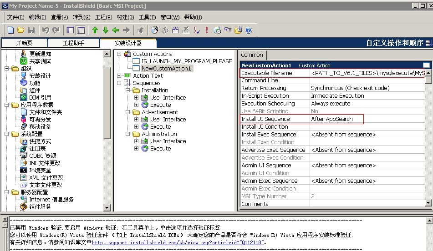Click the green left arrow icon

click(116, 30)
